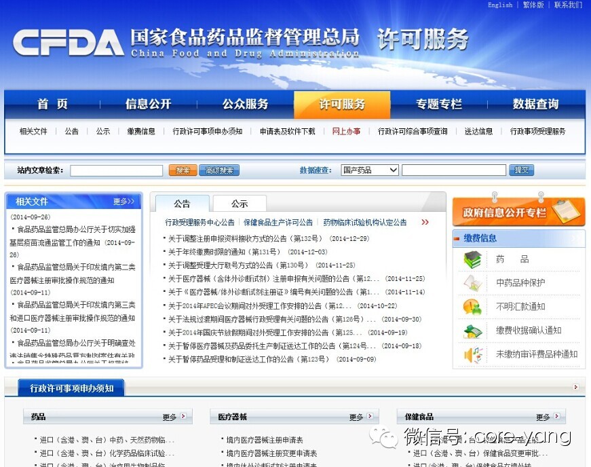
Task: Open the 数据查询 main menu item
Action: pyautogui.click(x=535, y=104)
